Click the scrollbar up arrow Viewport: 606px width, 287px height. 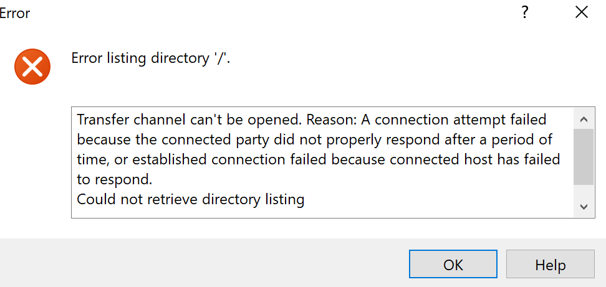584,119
